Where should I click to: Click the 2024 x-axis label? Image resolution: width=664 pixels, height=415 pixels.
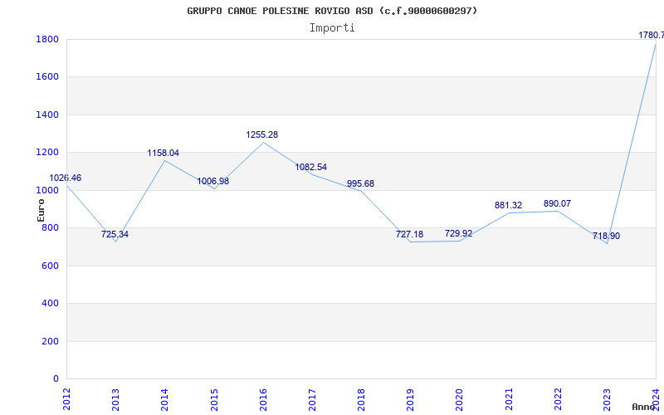(656, 400)
